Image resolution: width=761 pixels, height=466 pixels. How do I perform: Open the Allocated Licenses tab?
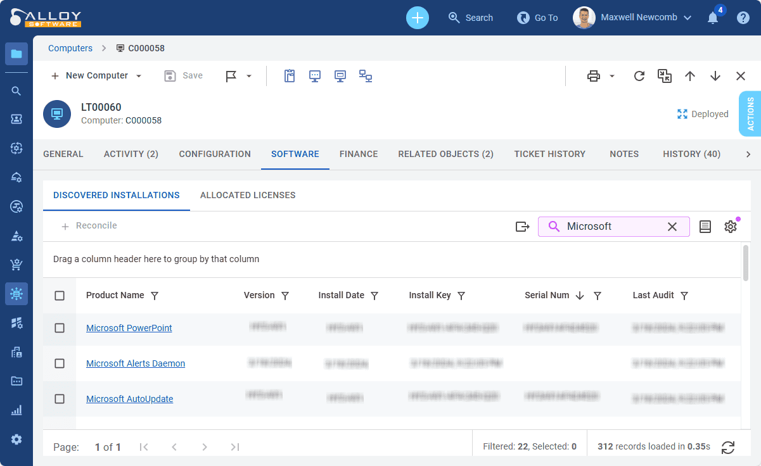[248, 195]
